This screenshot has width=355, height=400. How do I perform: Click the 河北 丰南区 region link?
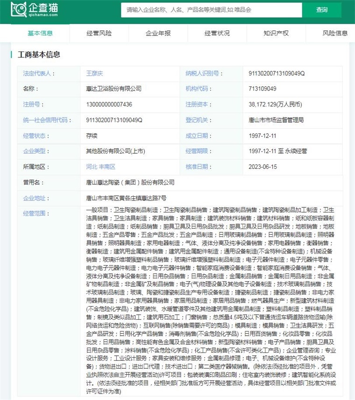100,167
